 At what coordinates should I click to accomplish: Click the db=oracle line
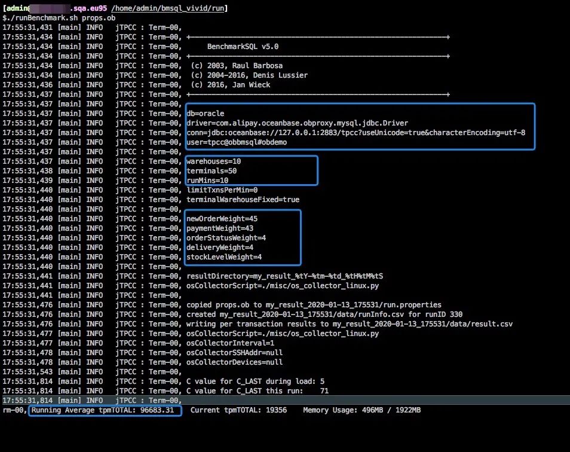point(205,114)
